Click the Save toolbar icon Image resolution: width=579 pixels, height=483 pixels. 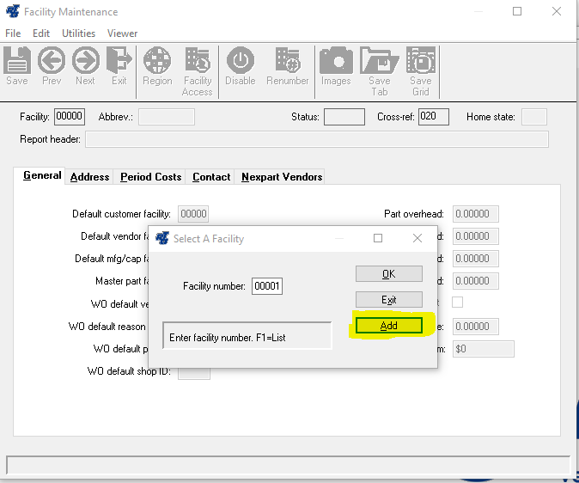tap(17, 66)
